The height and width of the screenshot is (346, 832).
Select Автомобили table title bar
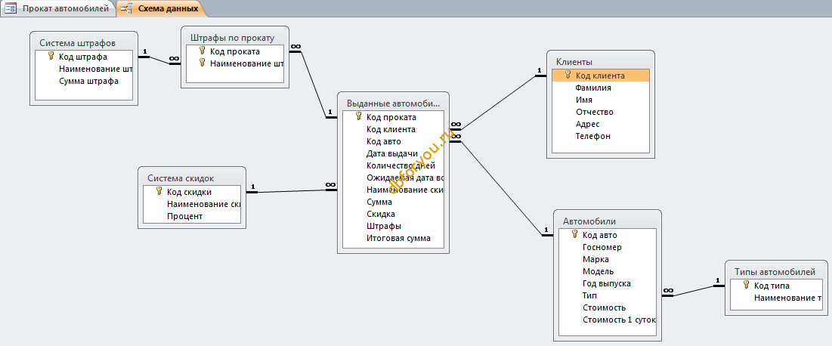coord(608,221)
